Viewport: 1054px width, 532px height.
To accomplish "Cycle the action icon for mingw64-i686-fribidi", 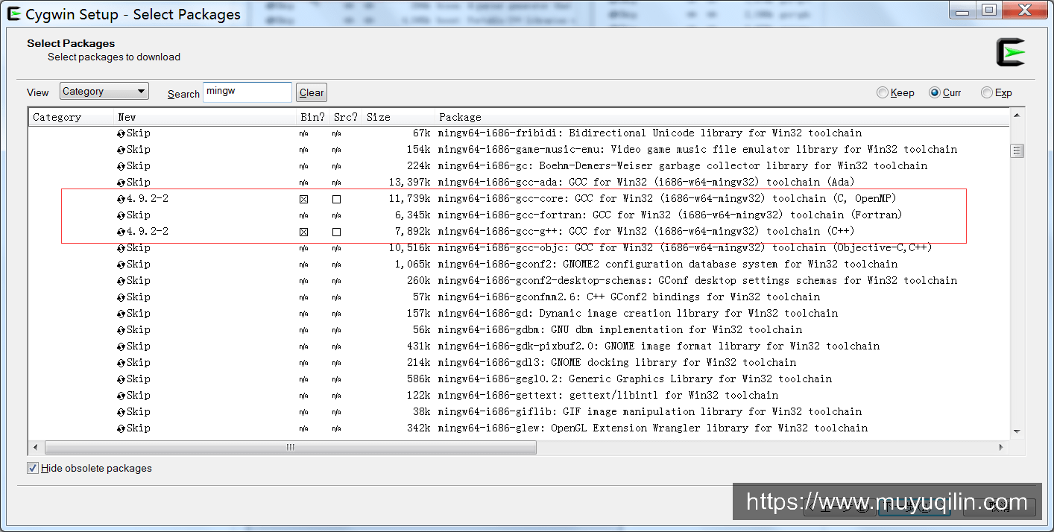I will (x=121, y=133).
